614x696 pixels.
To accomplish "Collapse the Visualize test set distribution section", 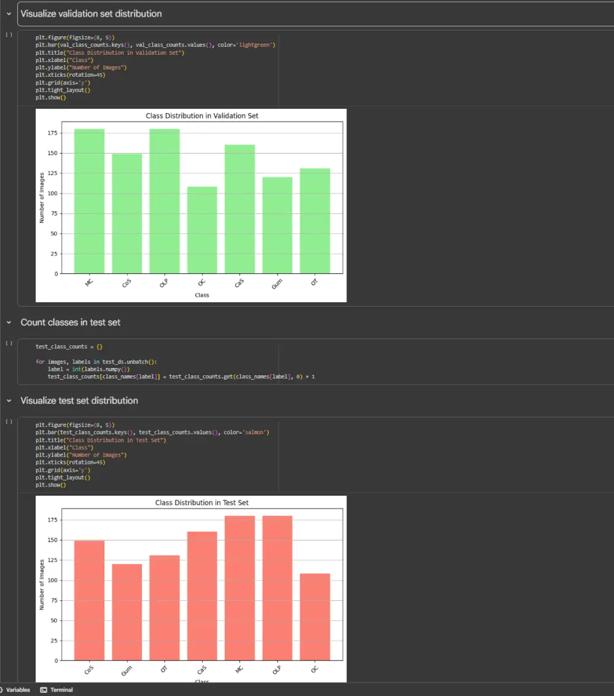I will click(9, 401).
